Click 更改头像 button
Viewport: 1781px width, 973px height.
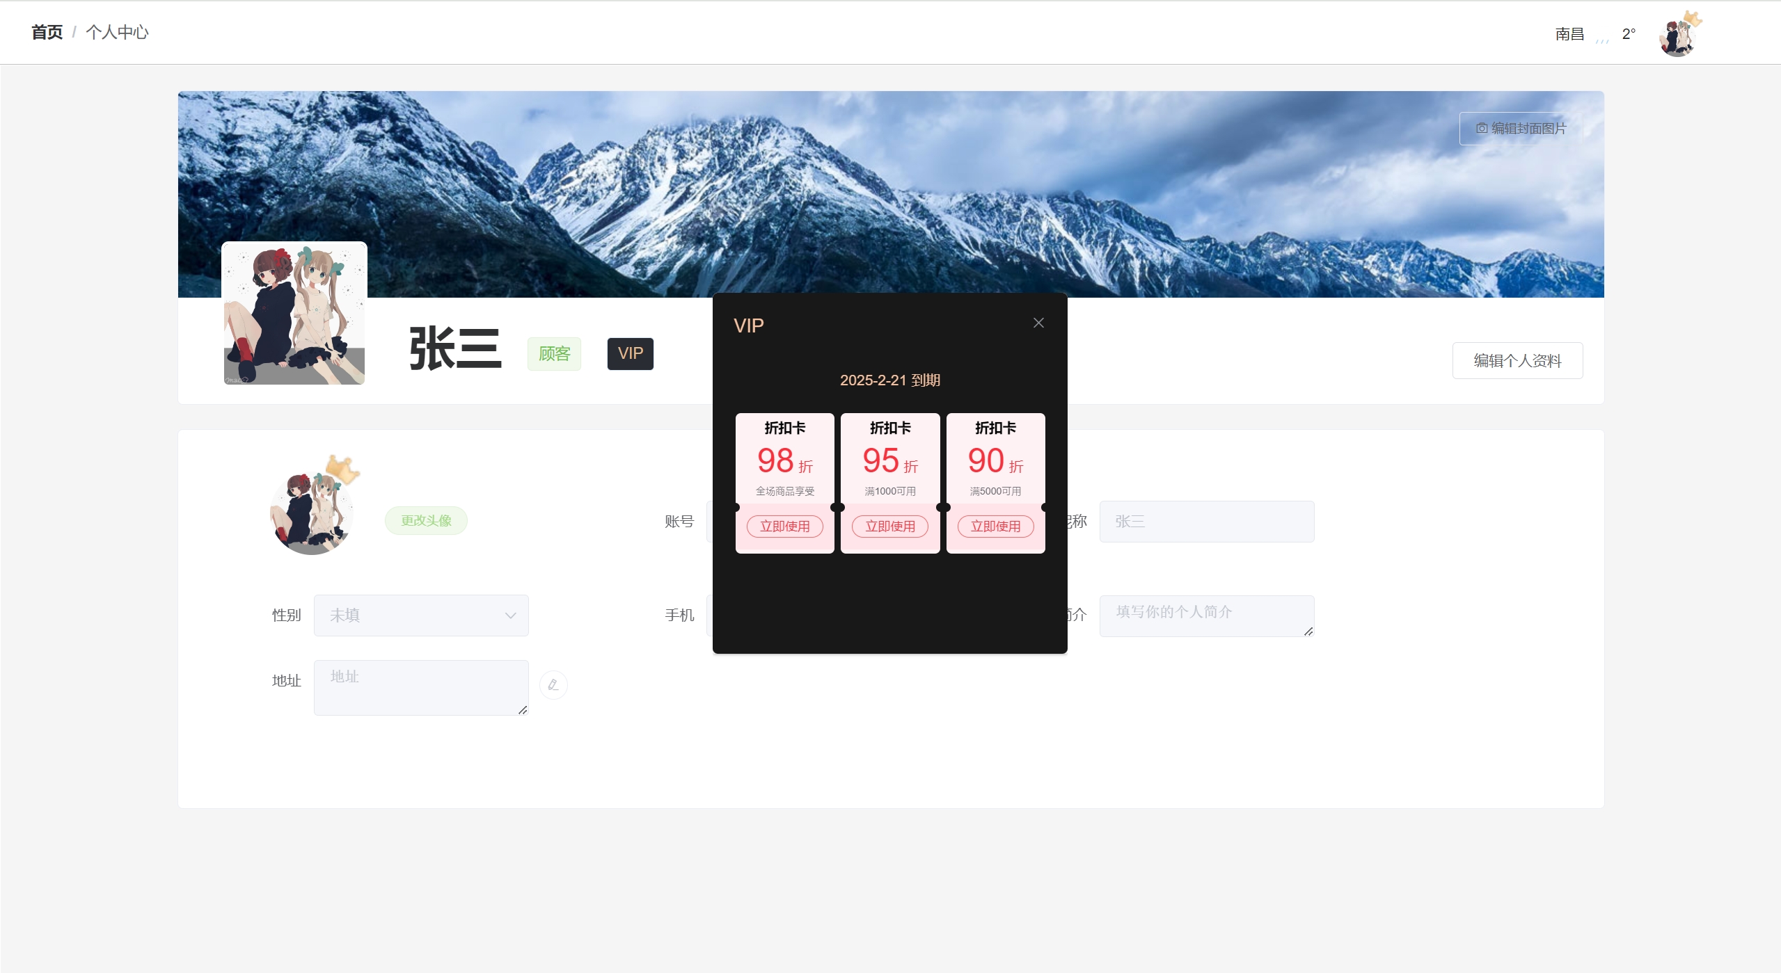[x=426, y=521]
